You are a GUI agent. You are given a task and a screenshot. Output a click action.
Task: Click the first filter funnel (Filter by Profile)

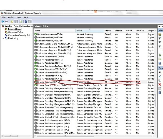(x=160, y=38)
